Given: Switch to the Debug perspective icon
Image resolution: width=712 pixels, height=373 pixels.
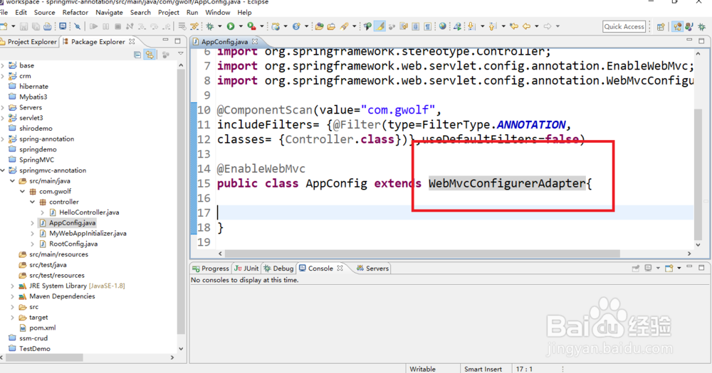Looking at the screenshot, I should coord(701,27).
